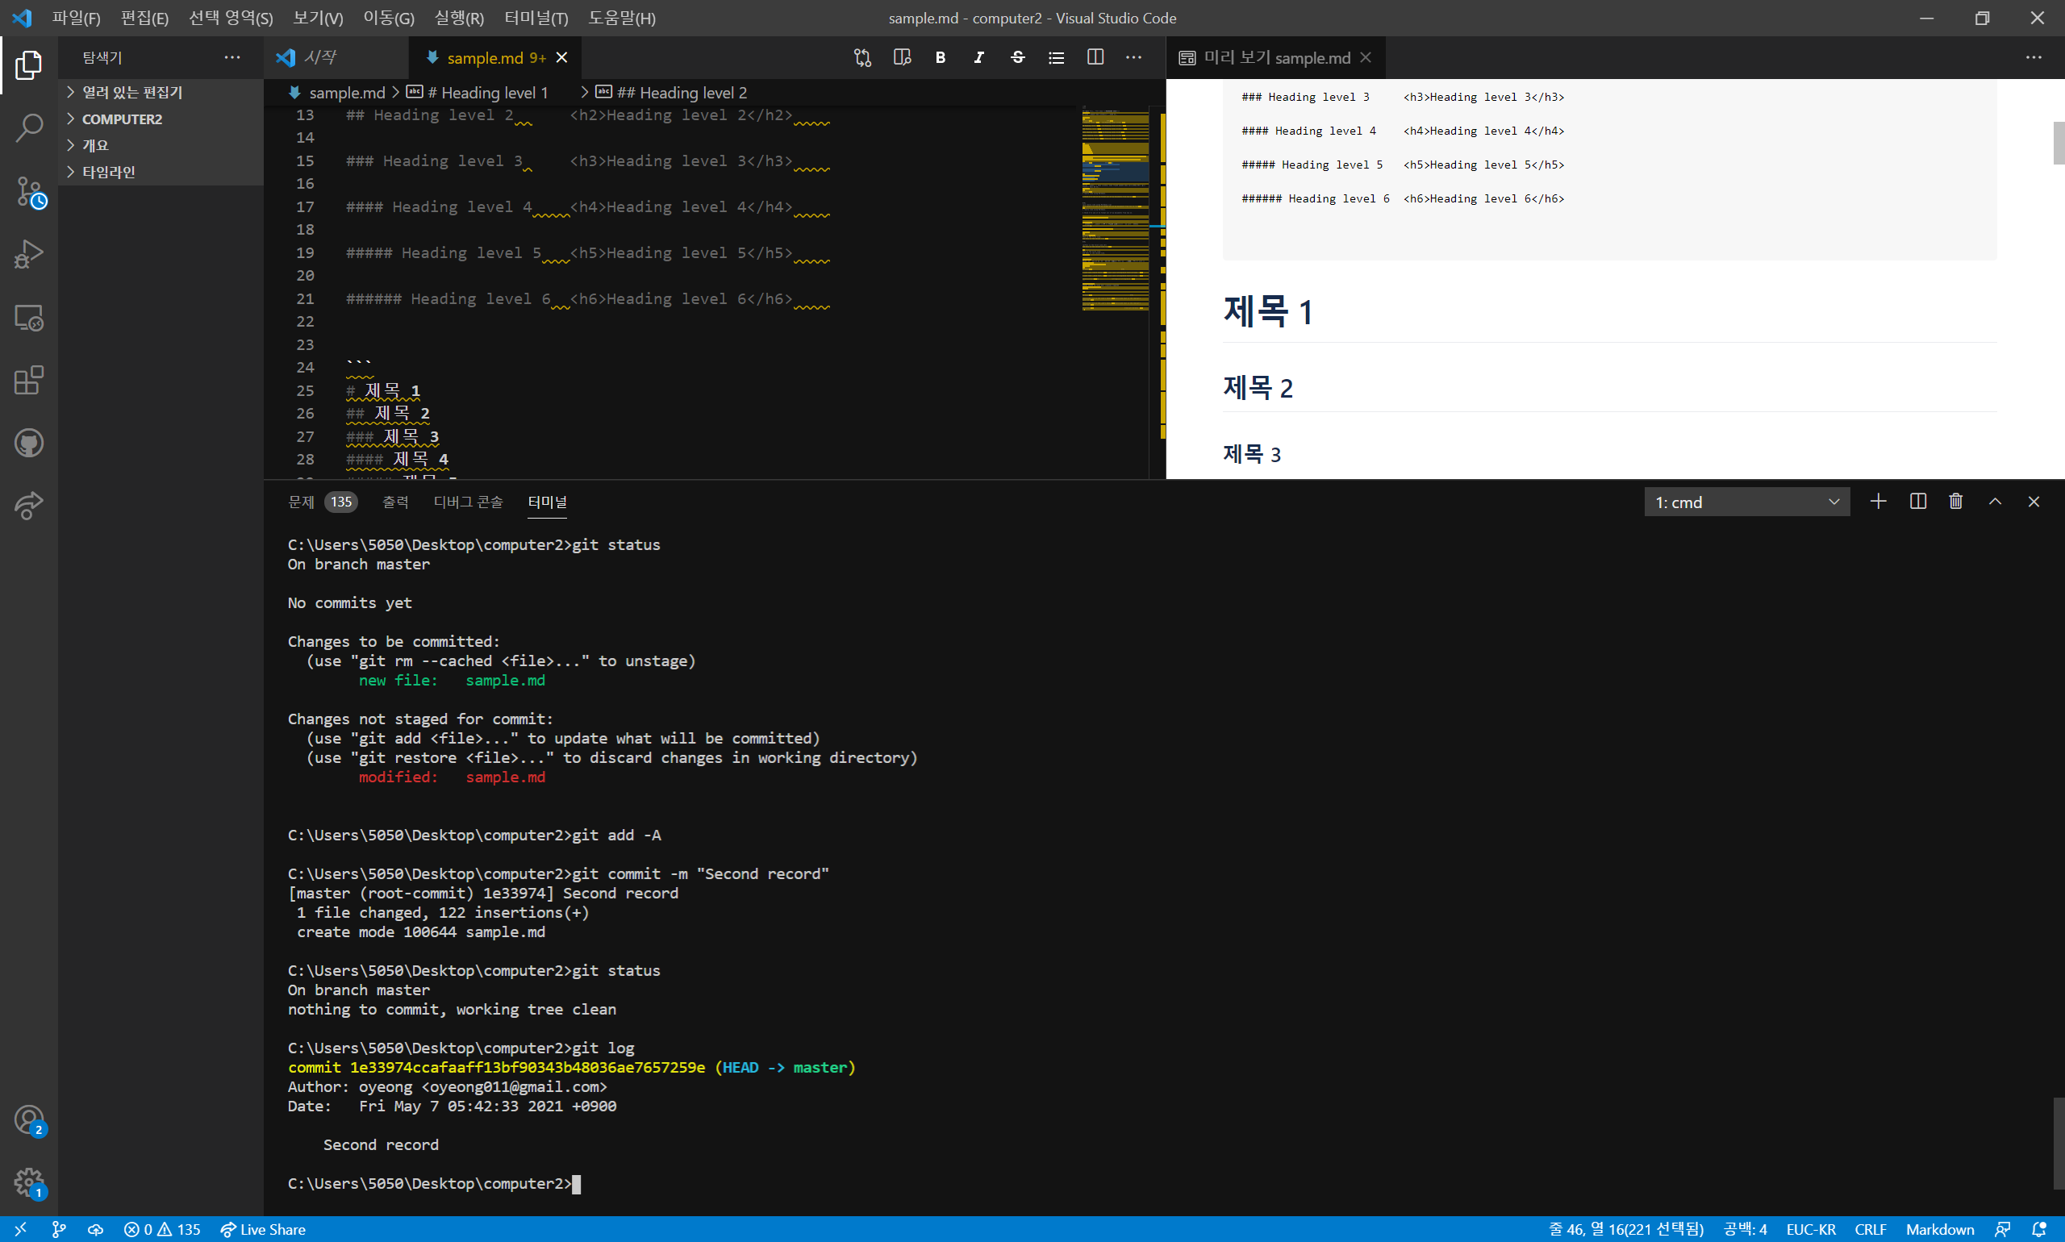
Task: Toggle strikethrough formatting
Action: pos(1017,58)
